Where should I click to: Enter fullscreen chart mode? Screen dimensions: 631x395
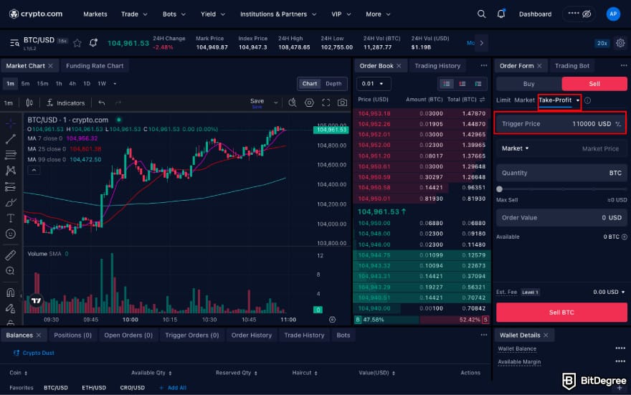[x=326, y=103]
